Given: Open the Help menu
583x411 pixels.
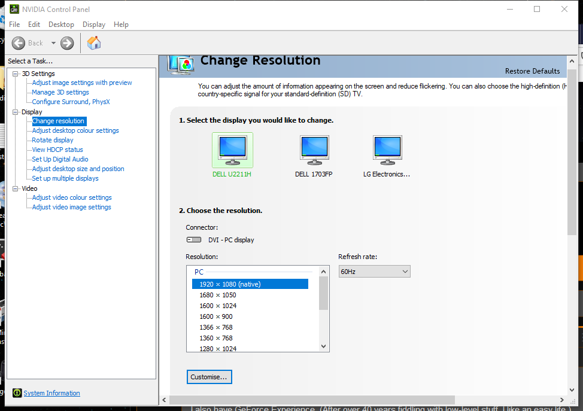Looking at the screenshot, I should [x=121, y=25].
